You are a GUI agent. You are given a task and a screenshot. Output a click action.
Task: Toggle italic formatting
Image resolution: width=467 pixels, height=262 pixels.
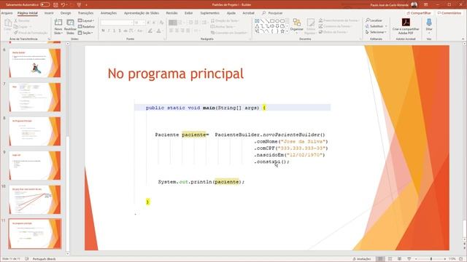[x=109, y=31]
